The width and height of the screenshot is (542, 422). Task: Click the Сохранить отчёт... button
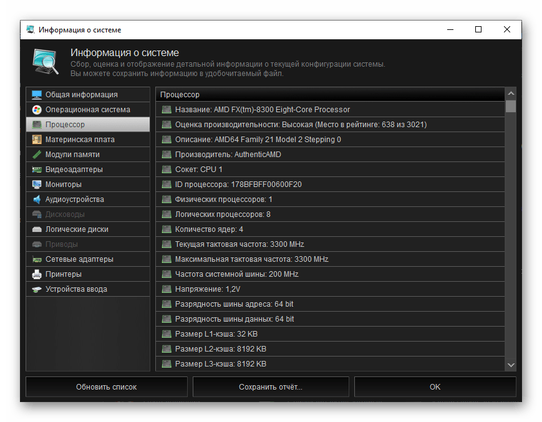point(271,386)
